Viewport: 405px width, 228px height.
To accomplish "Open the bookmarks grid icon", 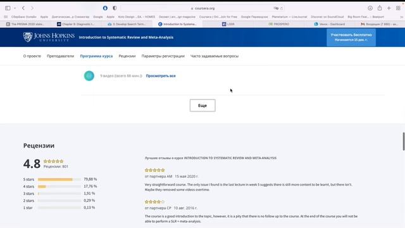I will tap(6, 17).
